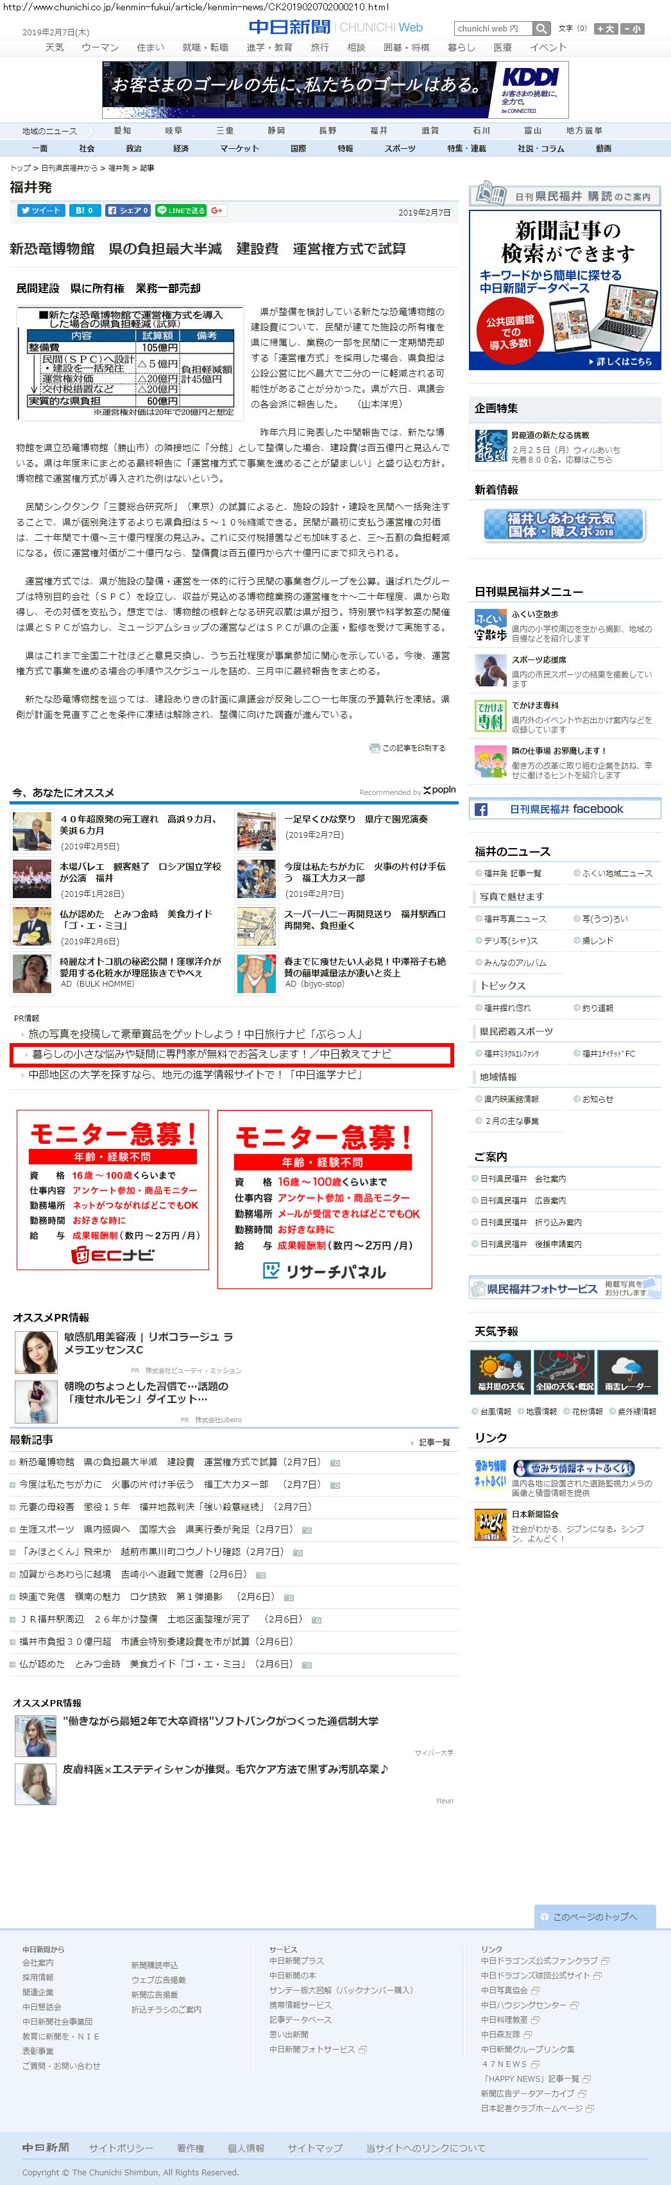Select 地方選挙 tab
Image resolution: width=671 pixels, height=2185 pixels.
click(x=584, y=131)
